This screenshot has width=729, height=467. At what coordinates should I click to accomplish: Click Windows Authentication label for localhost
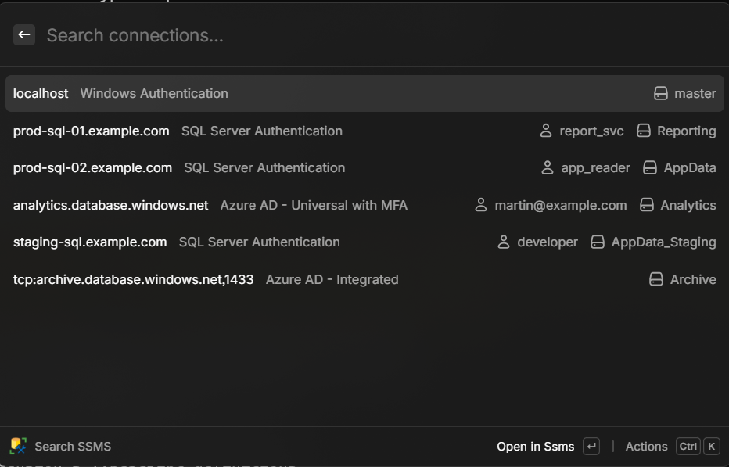tap(154, 94)
